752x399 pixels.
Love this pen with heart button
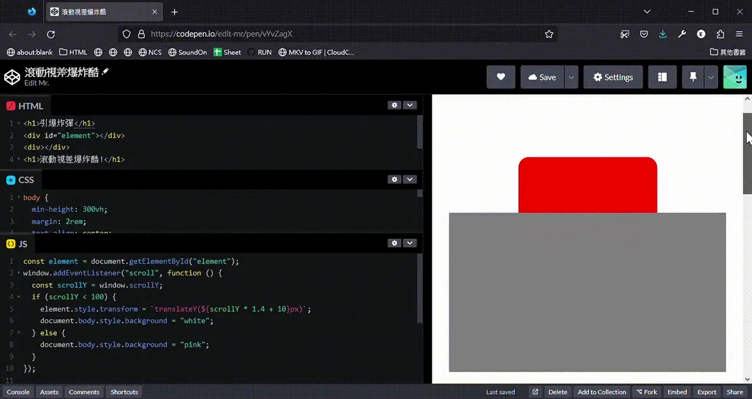[501, 77]
